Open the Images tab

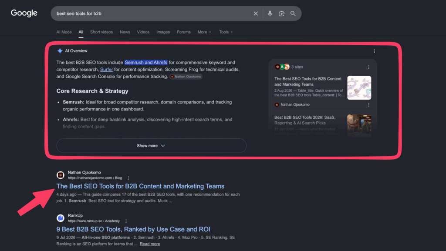click(x=163, y=32)
